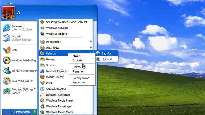Click the Outlook Express icon in programs list

(x=42, y=89)
